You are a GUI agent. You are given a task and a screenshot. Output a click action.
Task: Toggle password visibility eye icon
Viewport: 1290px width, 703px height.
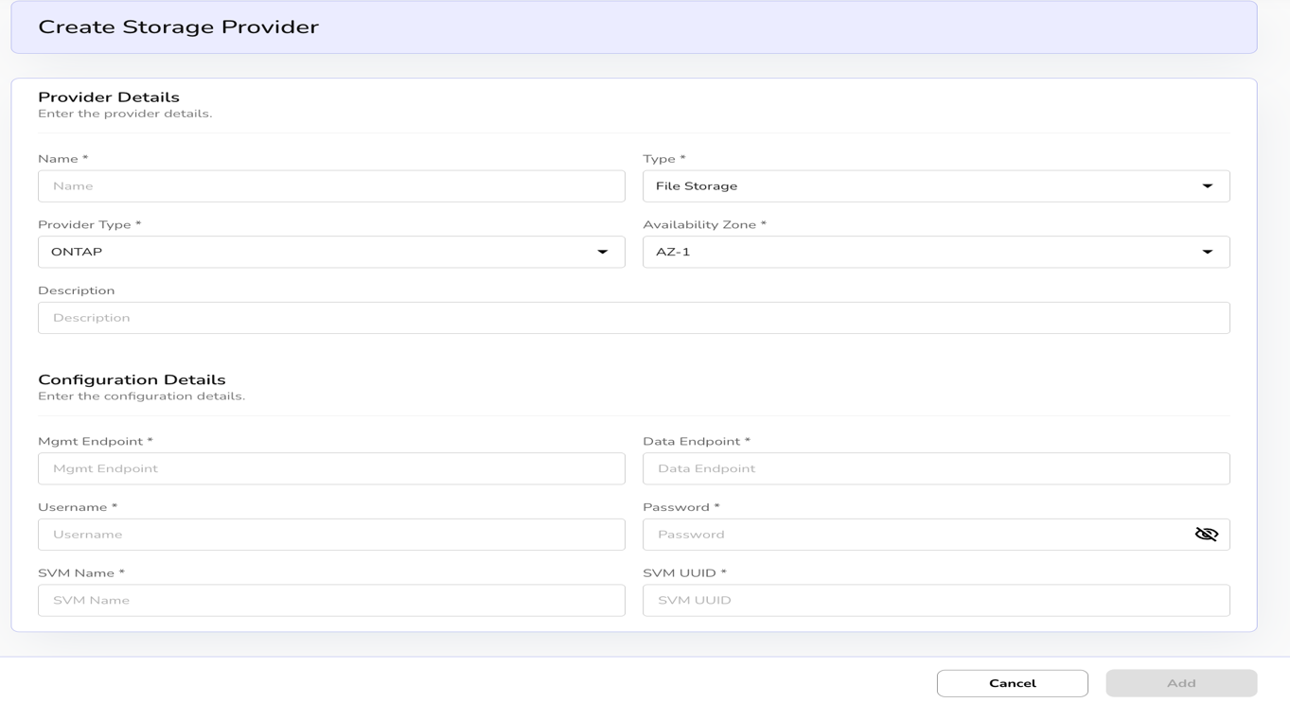[1206, 535]
